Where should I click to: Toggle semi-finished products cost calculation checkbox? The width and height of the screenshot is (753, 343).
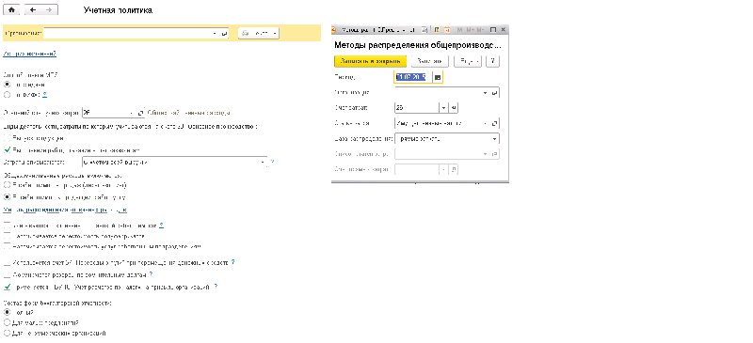7,236
